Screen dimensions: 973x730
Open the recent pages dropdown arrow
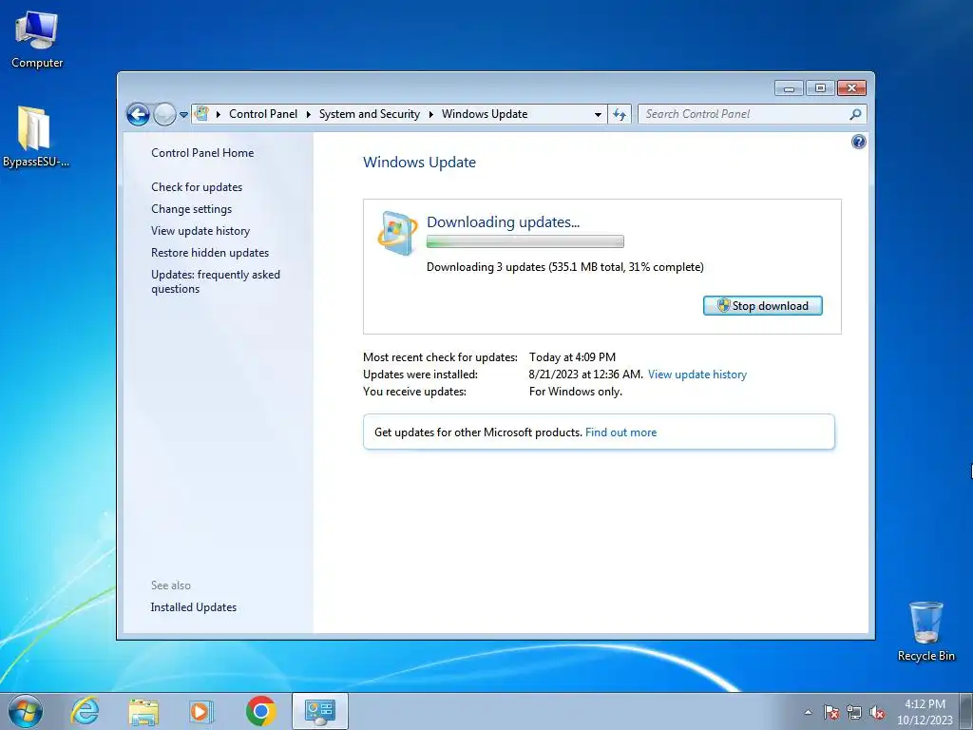coord(183,115)
